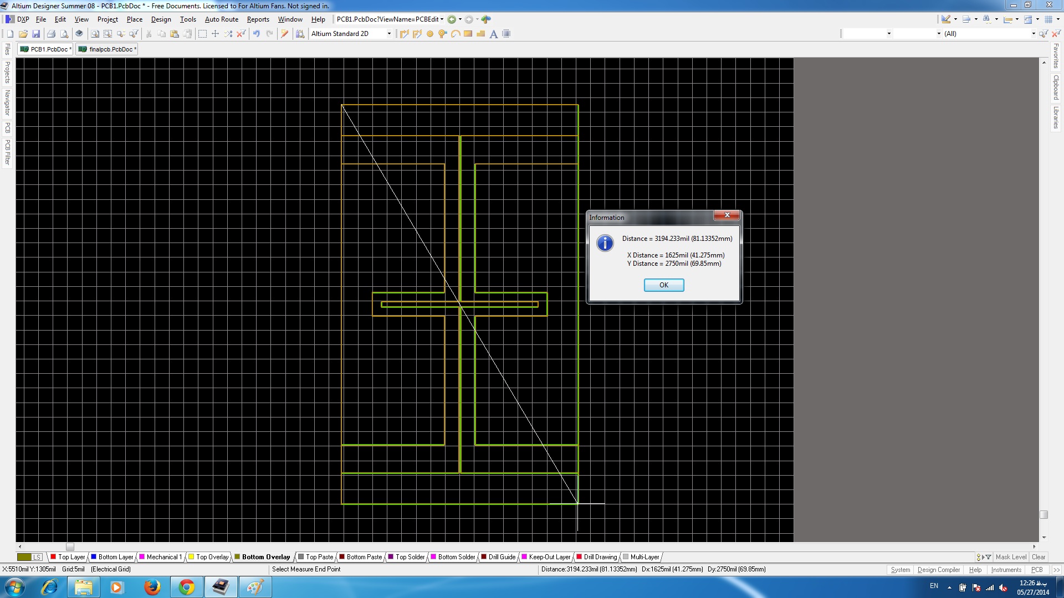This screenshot has height=598, width=1064.
Task: Click the Save document icon
Action: click(36, 34)
